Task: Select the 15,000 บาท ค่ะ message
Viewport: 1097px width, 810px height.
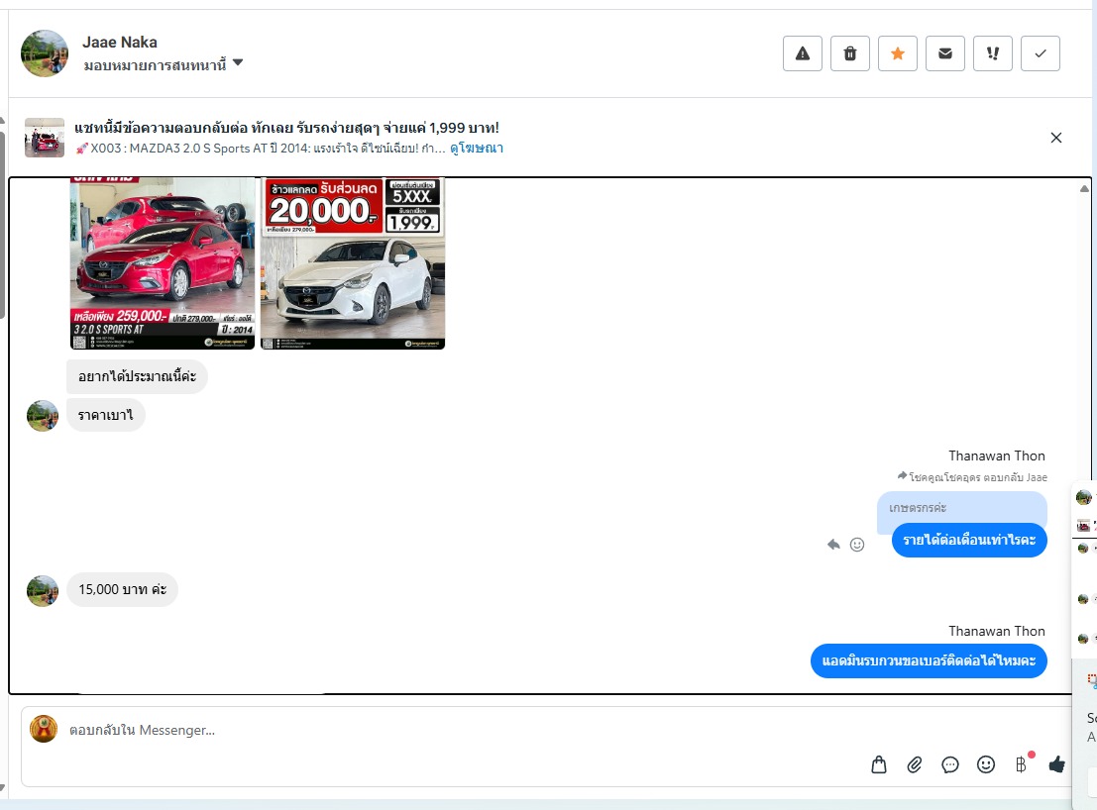Action: [123, 590]
